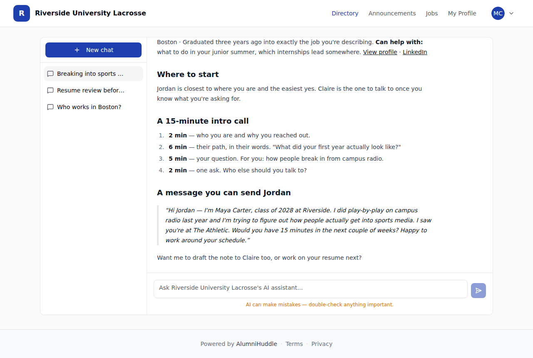Start a New chat
Screen dimensions: 533x358
click(93, 50)
